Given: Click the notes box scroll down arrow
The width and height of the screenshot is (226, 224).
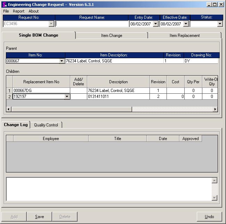Looking at the screenshot, I should pyautogui.click(x=214, y=198).
